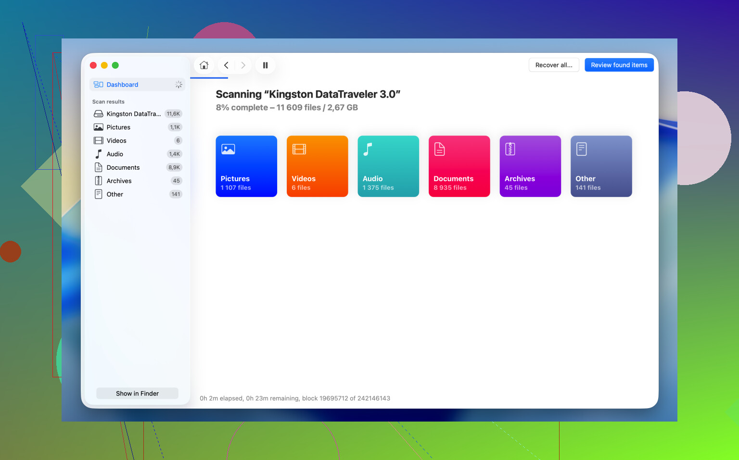Close the window with red button
The height and width of the screenshot is (460, 739).
coord(93,65)
